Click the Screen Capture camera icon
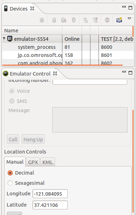Image resolution: width=136 pixels, height=215 pixels. tap(119, 20)
